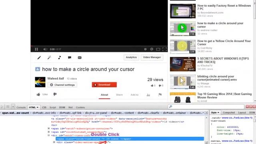Click the red Download button

[x=104, y=85]
